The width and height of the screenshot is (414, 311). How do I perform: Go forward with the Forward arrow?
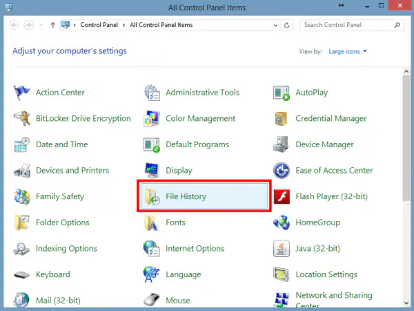coord(28,25)
